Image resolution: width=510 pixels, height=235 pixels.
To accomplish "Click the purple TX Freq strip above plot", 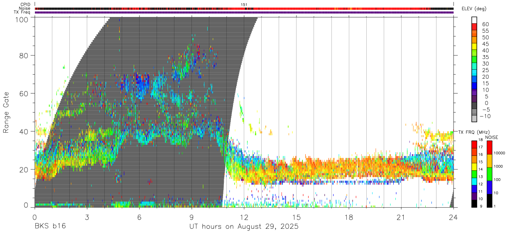I will point(244,12).
